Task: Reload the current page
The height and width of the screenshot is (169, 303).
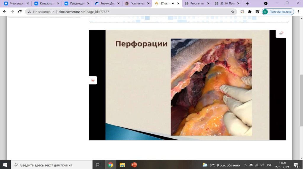Action: click(x=20, y=12)
